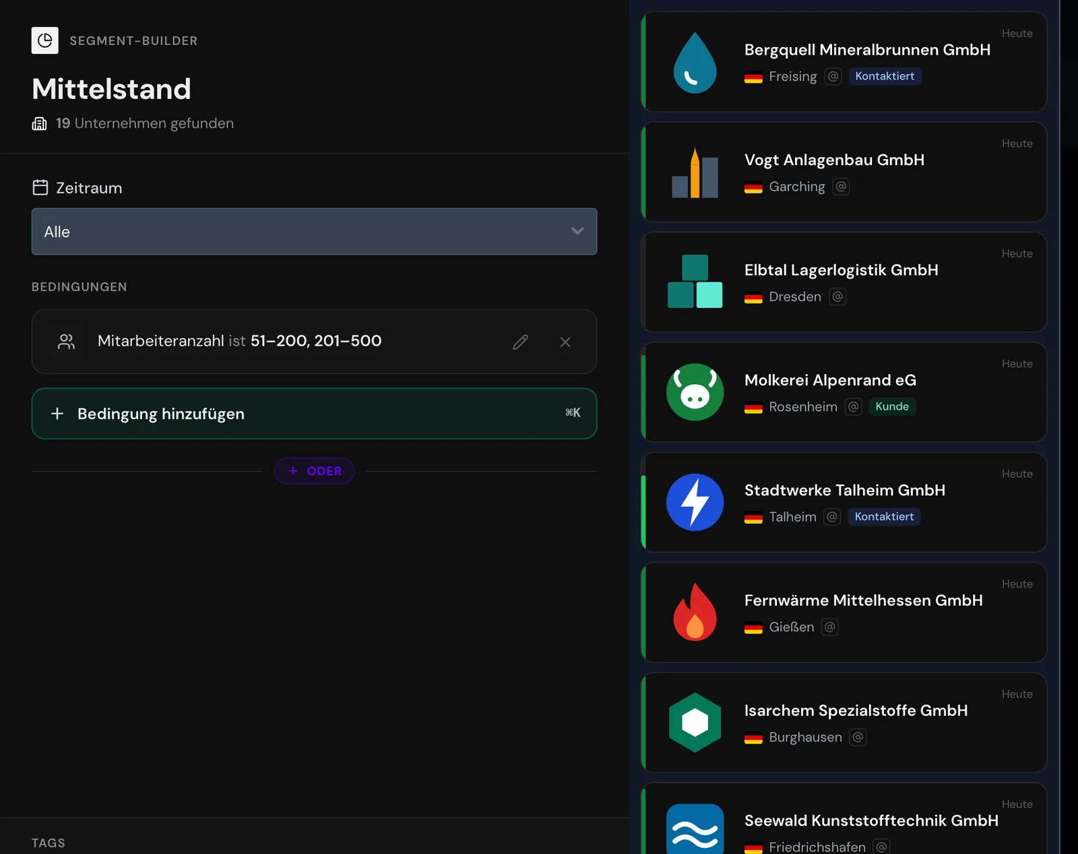This screenshot has height=854, width=1078.
Task: Edit the Mitarbeiteranzahl condition with pencil icon
Action: (x=520, y=342)
